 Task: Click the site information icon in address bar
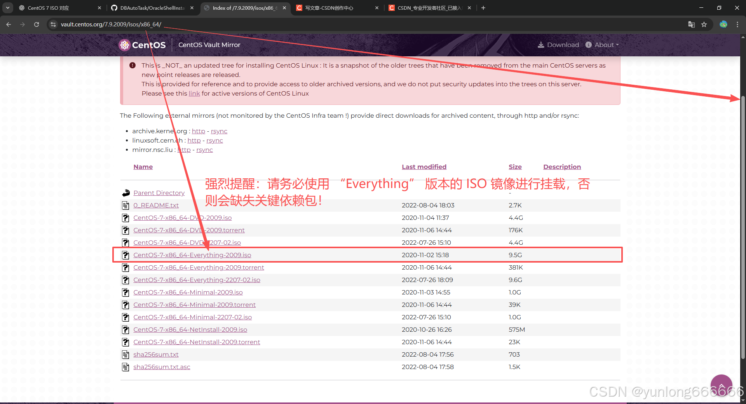tap(53, 24)
